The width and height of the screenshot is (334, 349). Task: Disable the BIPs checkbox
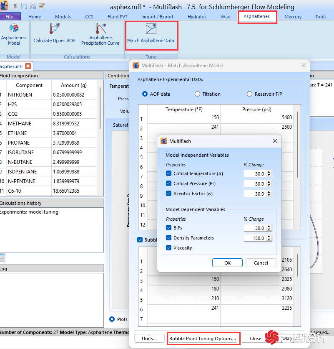169,227
